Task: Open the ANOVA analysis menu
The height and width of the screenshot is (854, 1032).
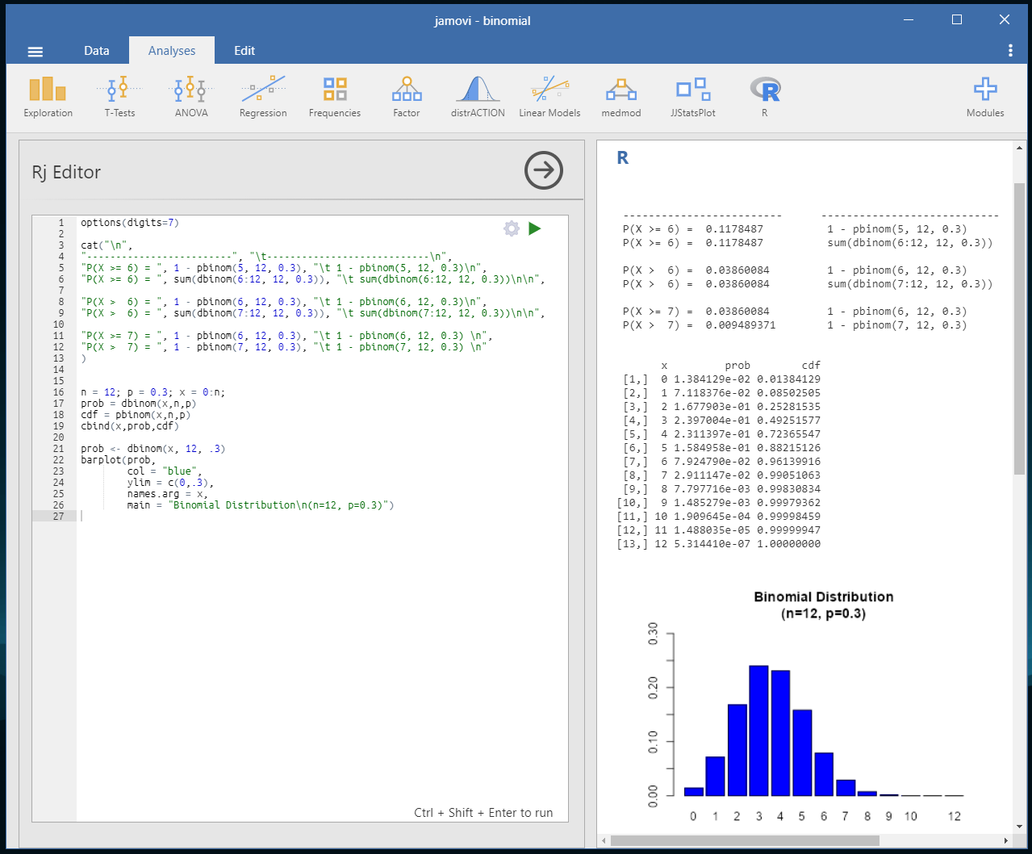Action: click(x=191, y=97)
